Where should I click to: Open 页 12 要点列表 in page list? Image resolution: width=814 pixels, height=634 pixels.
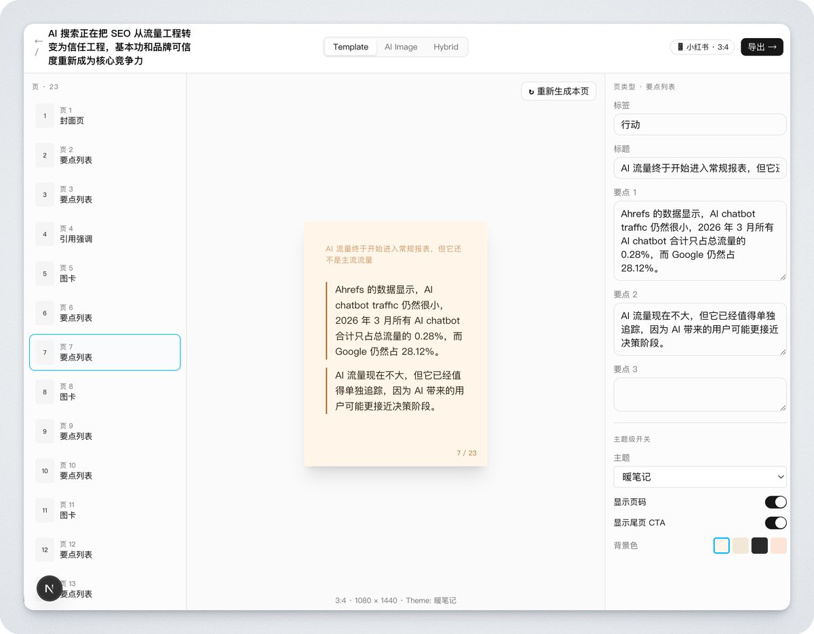[105, 550]
